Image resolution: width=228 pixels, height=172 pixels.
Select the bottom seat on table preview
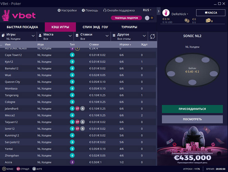(192, 82)
